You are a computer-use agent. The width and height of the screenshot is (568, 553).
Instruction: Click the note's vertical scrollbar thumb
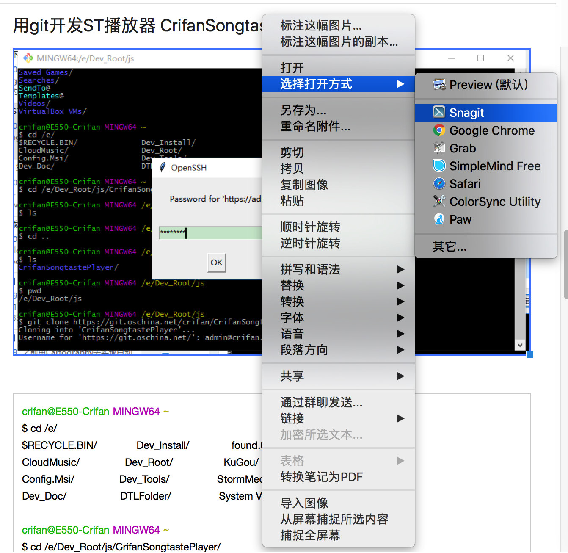coord(565,264)
